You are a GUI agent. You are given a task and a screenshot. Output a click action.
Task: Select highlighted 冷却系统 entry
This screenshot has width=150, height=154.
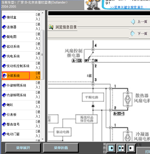pyautogui.click(x=13, y=76)
